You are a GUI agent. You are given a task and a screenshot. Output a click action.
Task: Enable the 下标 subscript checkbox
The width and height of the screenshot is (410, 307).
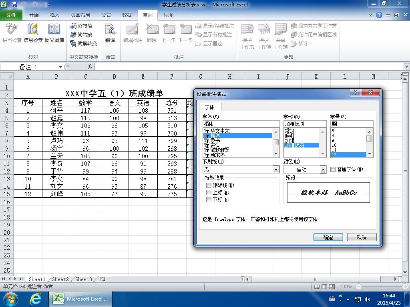pos(209,200)
